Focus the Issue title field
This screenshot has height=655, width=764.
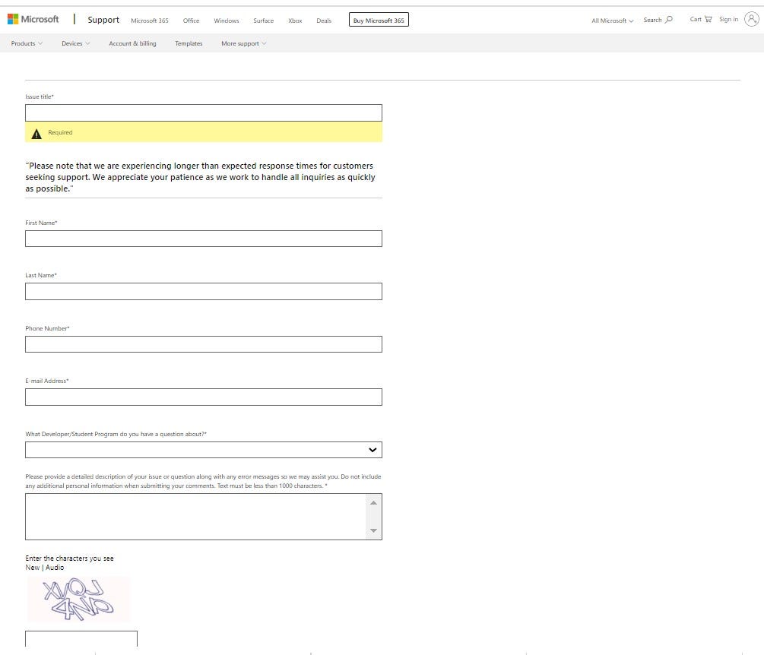pyautogui.click(x=204, y=112)
